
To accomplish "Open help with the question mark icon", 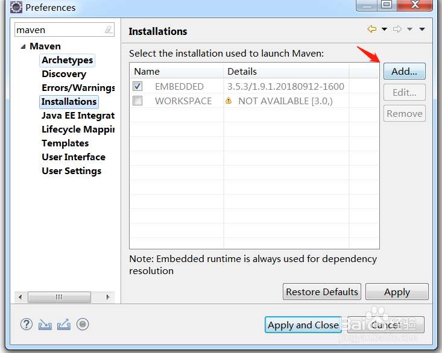I will coord(27,324).
